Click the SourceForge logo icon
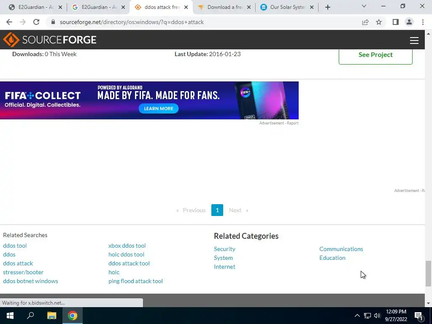This screenshot has width=432, height=324. [11, 40]
